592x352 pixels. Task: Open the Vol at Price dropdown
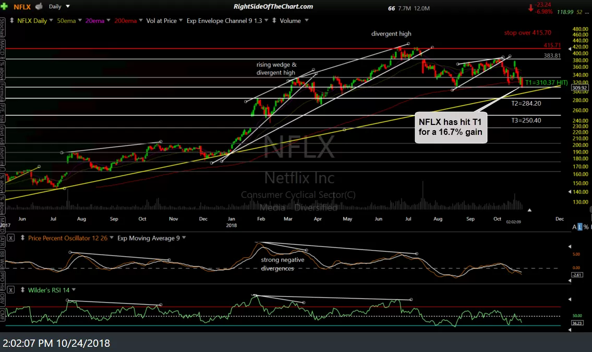[181, 20]
